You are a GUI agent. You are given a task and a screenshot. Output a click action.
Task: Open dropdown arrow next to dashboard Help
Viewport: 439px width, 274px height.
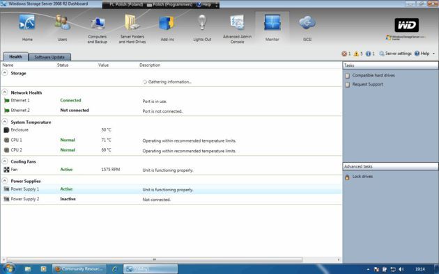[433, 54]
